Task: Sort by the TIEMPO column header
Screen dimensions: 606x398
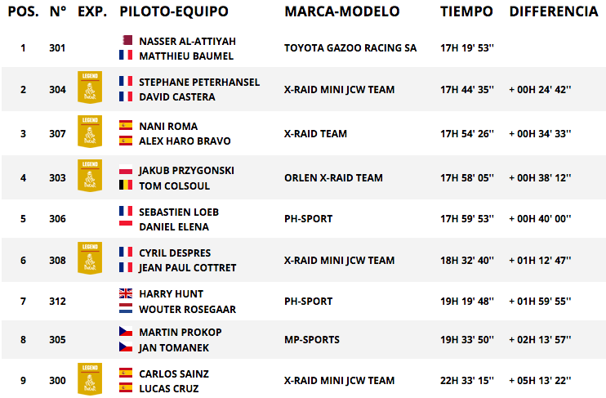Action: [466, 11]
